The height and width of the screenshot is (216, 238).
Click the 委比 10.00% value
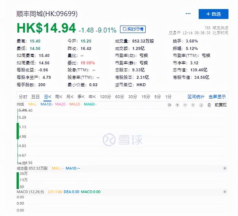pos(88,63)
